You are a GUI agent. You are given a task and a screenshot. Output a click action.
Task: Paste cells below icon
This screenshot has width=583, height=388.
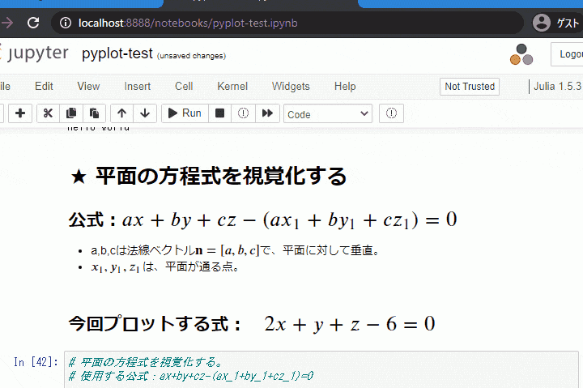coord(94,113)
